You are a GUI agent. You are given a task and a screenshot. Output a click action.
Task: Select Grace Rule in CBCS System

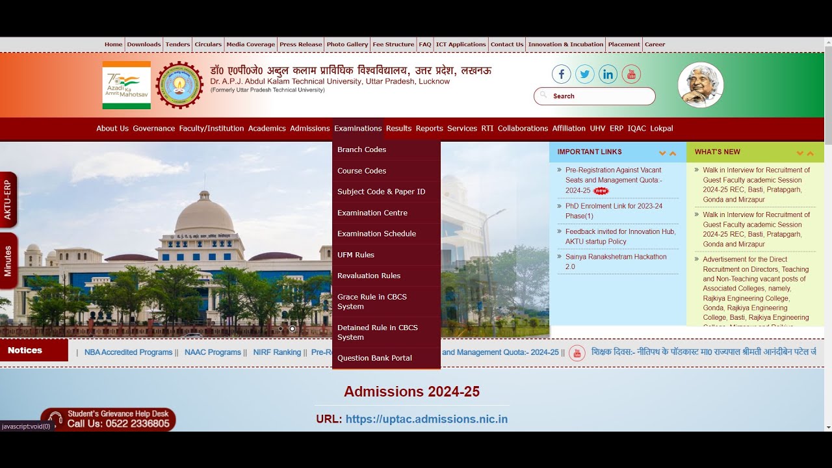pyautogui.click(x=386, y=302)
